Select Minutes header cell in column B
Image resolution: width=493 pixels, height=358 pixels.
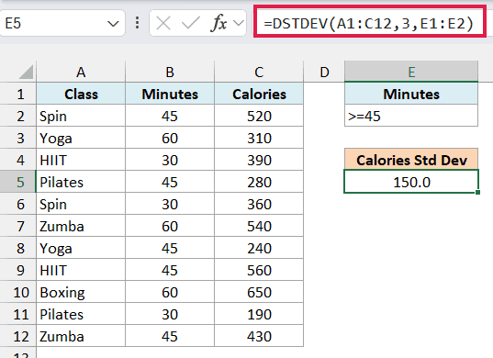point(170,94)
